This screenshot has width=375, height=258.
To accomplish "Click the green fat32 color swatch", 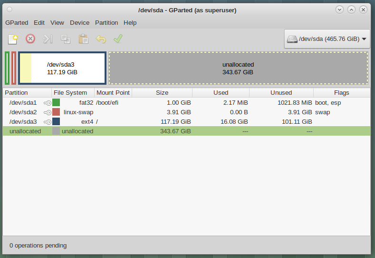I will (56, 102).
